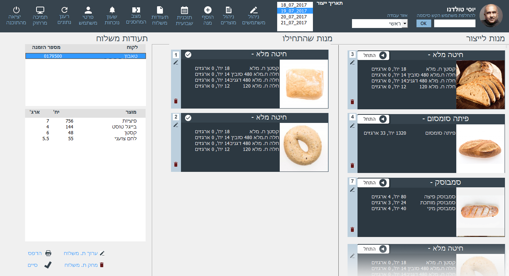The height and width of the screenshot is (276, 509).
Task: Delete סמבוסק batch 7
Action: click(352, 229)
